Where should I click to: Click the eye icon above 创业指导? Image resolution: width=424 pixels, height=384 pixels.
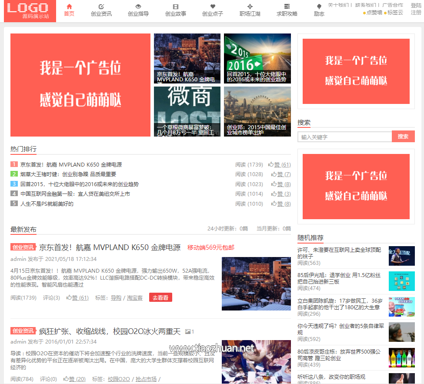pyautogui.click(x=138, y=7)
